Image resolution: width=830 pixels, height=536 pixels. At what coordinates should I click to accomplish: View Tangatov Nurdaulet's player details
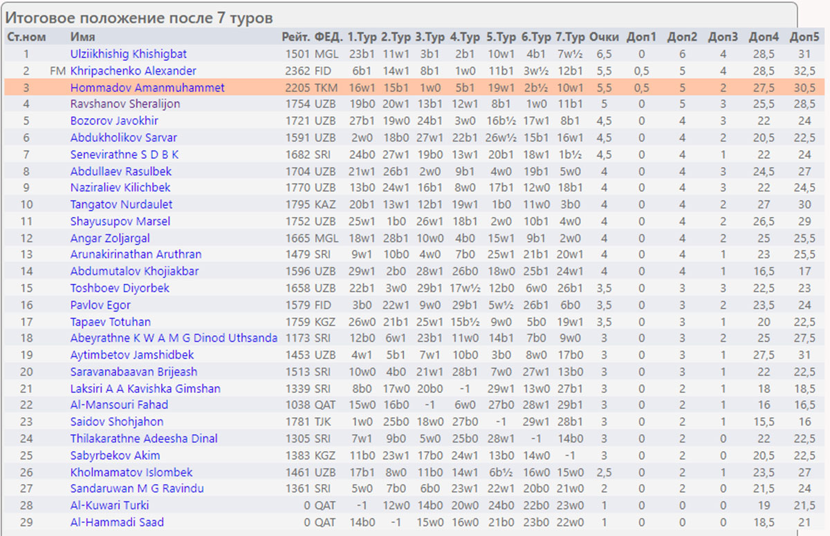coord(121,204)
